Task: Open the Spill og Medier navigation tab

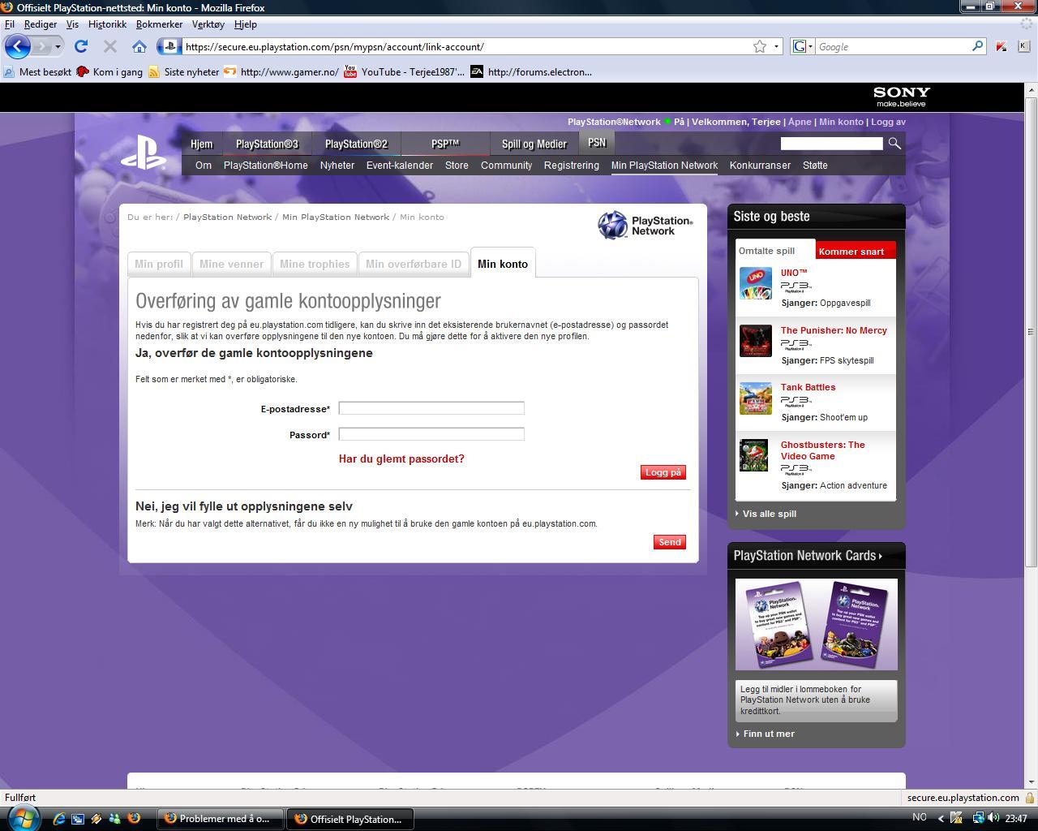Action: [x=534, y=144]
